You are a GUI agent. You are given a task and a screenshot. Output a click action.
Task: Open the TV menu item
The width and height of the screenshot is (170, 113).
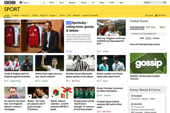(93, 3)
